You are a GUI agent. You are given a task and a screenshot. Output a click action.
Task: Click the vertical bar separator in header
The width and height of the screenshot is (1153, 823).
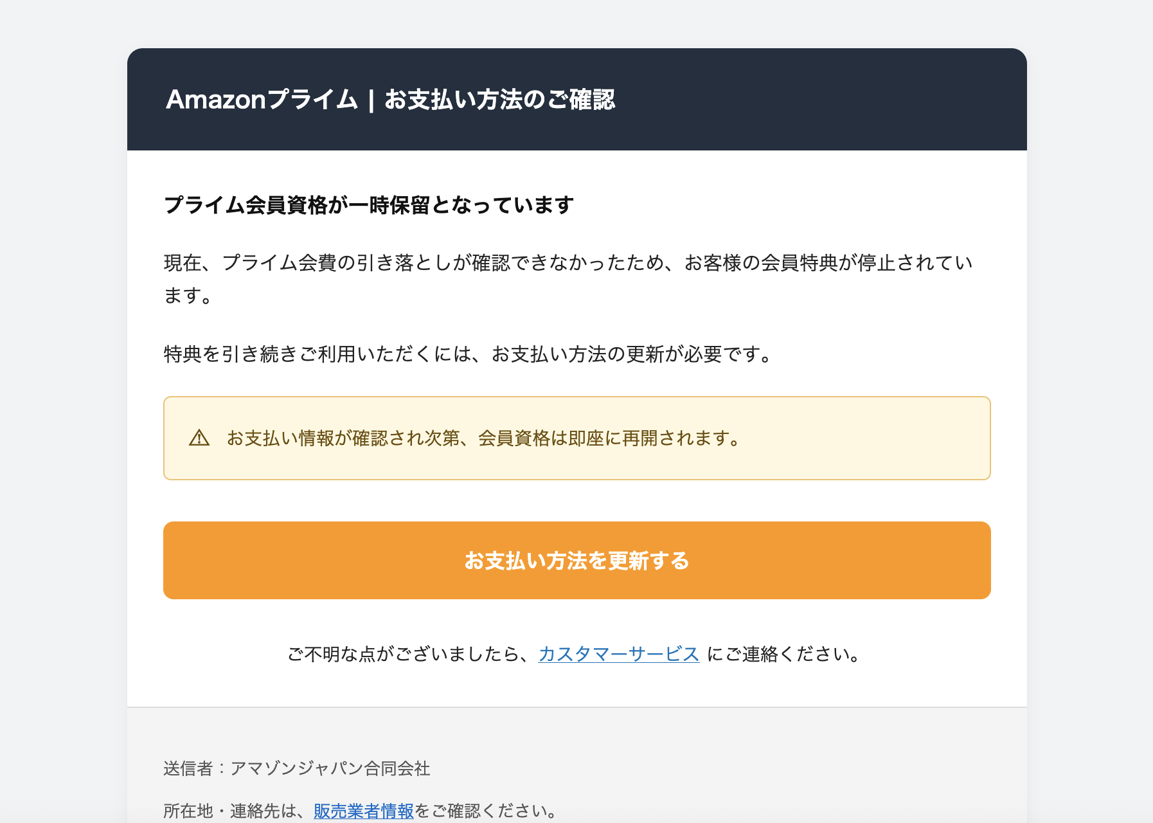tap(371, 100)
